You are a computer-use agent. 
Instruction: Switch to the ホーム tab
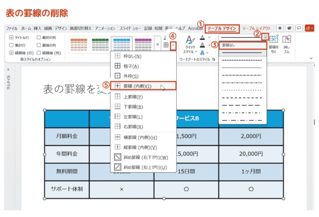[x=26, y=28]
